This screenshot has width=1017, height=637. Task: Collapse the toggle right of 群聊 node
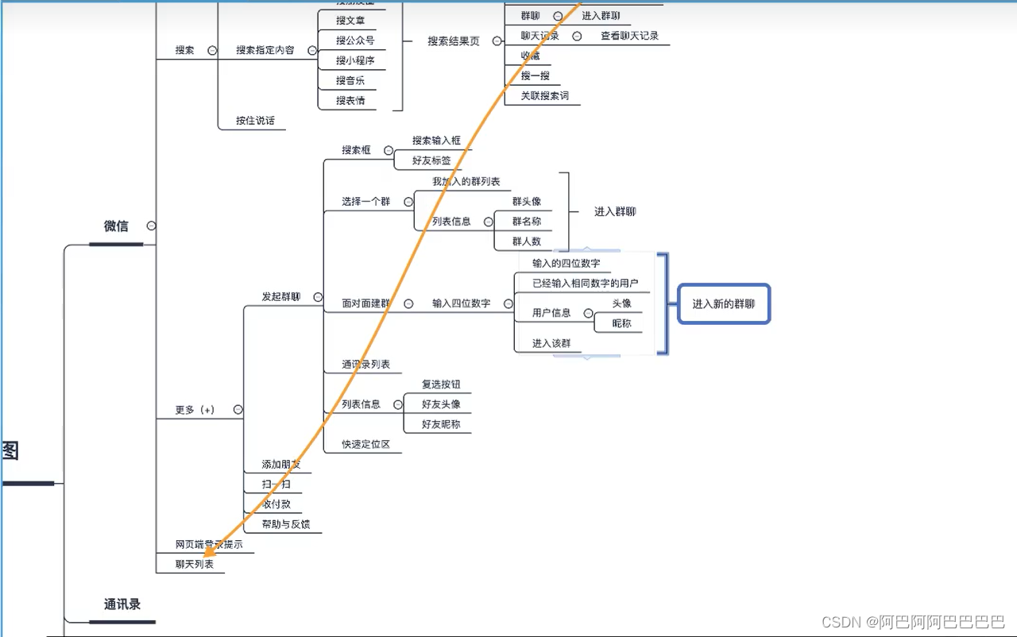tap(558, 16)
